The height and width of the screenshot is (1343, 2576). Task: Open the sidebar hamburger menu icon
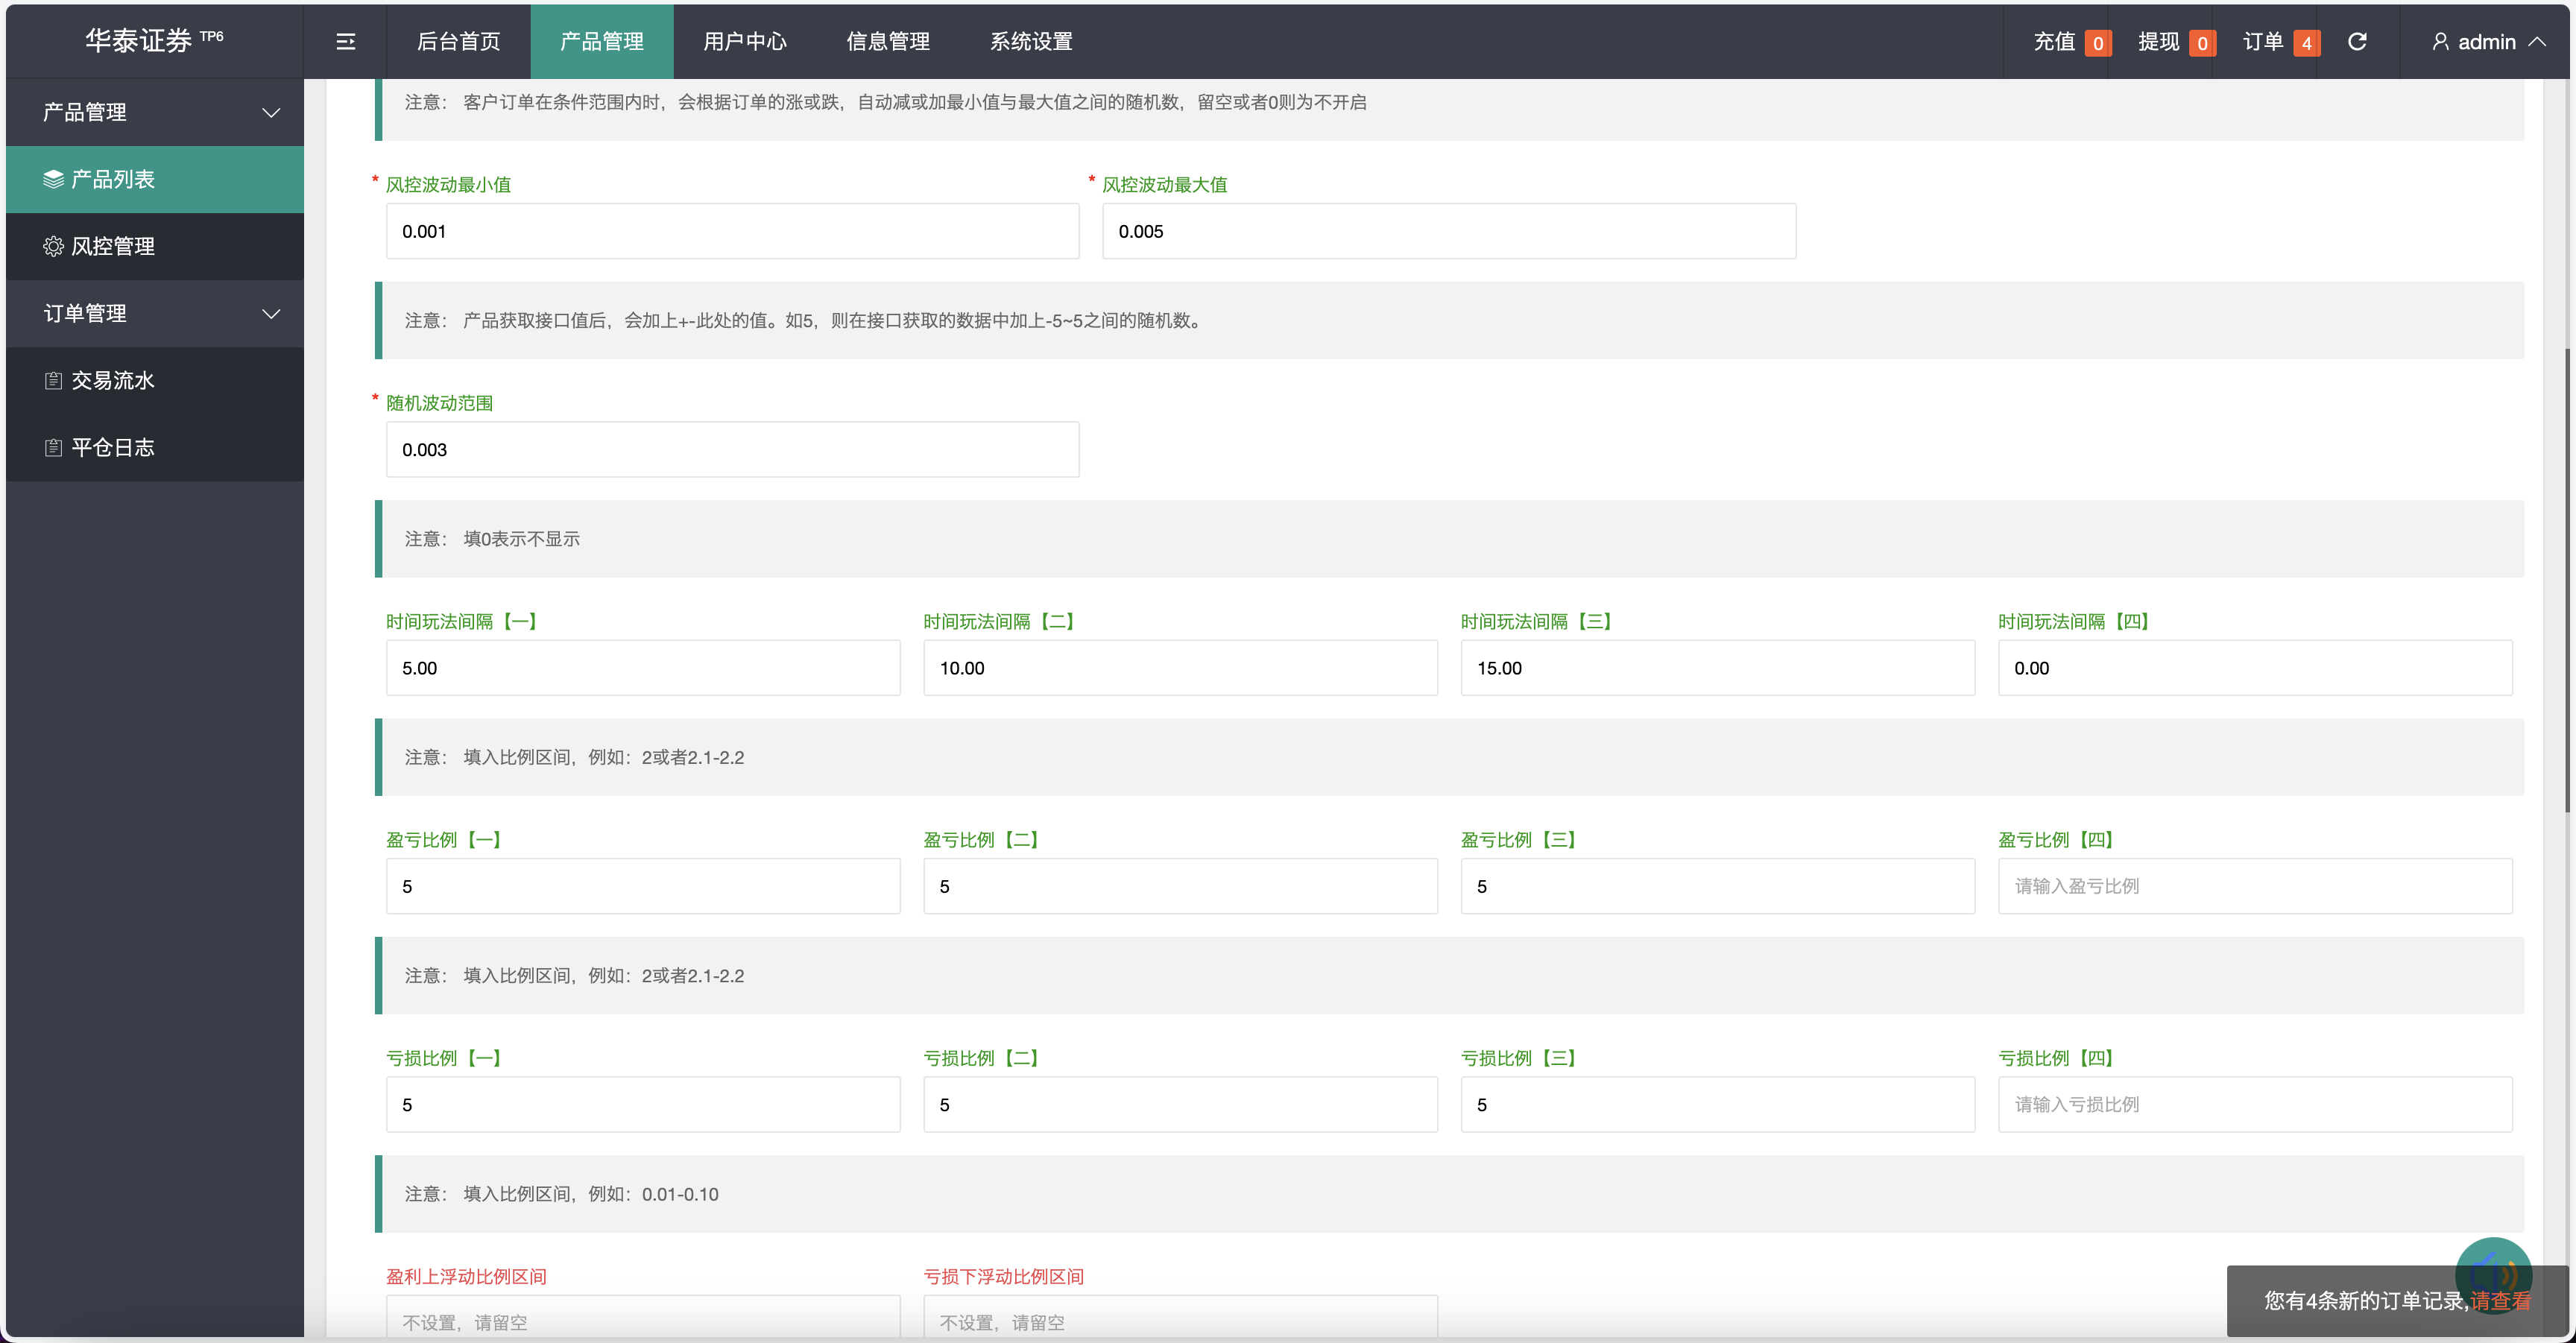[345, 41]
